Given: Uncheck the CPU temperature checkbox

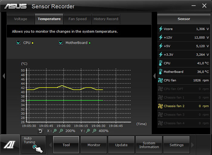Looking at the screenshot, I should 18,43.
